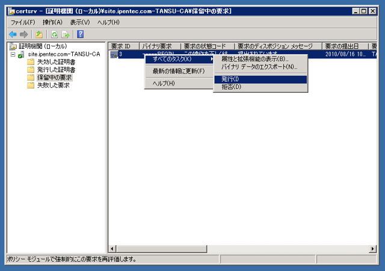
Task: Select 発行した証明書 tree item
Action: coord(56,70)
